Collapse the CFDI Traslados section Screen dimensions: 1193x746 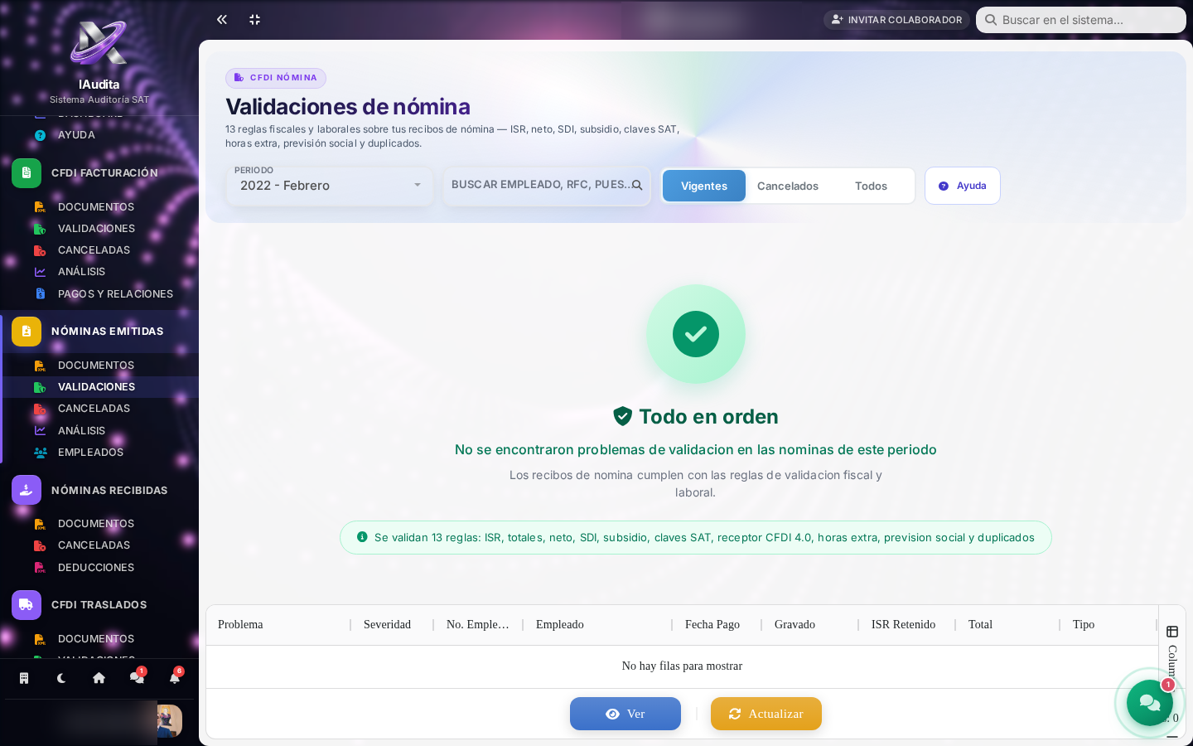point(99,605)
